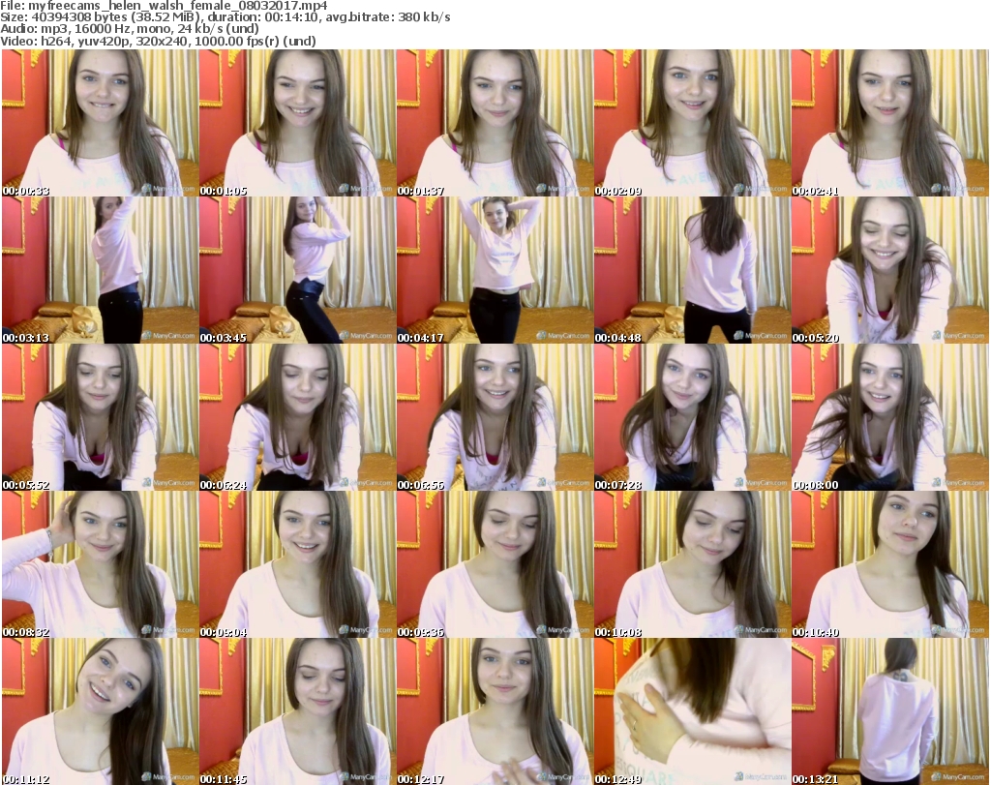Open the frame marked 00:07:28
991x785 pixels.
692,417
